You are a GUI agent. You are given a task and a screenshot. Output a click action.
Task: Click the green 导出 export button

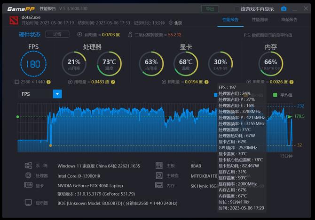210,8
